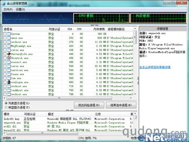The height and width of the screenshot is (142, 189).
Task: Collapse the details side panel handle
Action: tap(138, 81)
